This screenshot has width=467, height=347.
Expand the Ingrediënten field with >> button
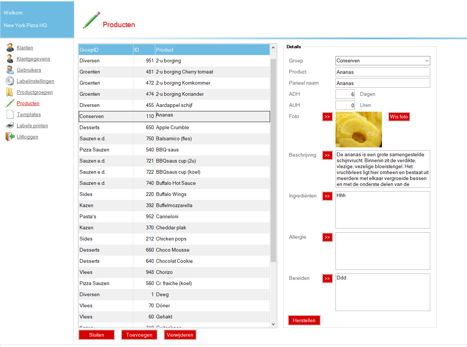tap(327, 196)
